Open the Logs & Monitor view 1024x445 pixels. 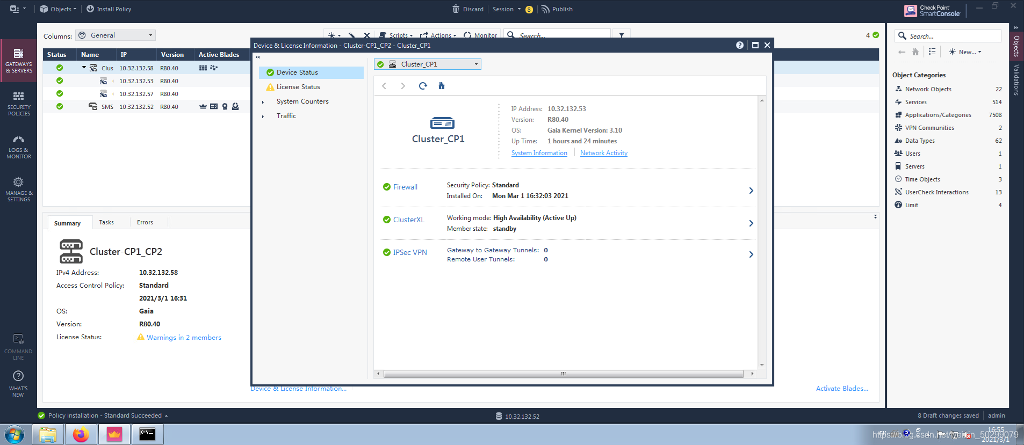[19, 147]
